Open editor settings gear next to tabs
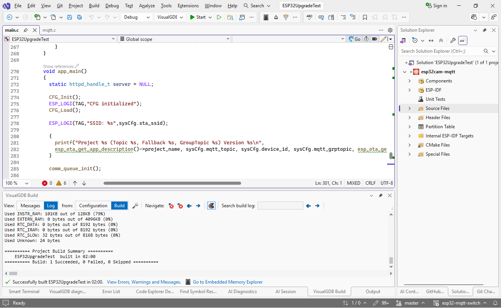The image size is (501, 308). point(390,30)
